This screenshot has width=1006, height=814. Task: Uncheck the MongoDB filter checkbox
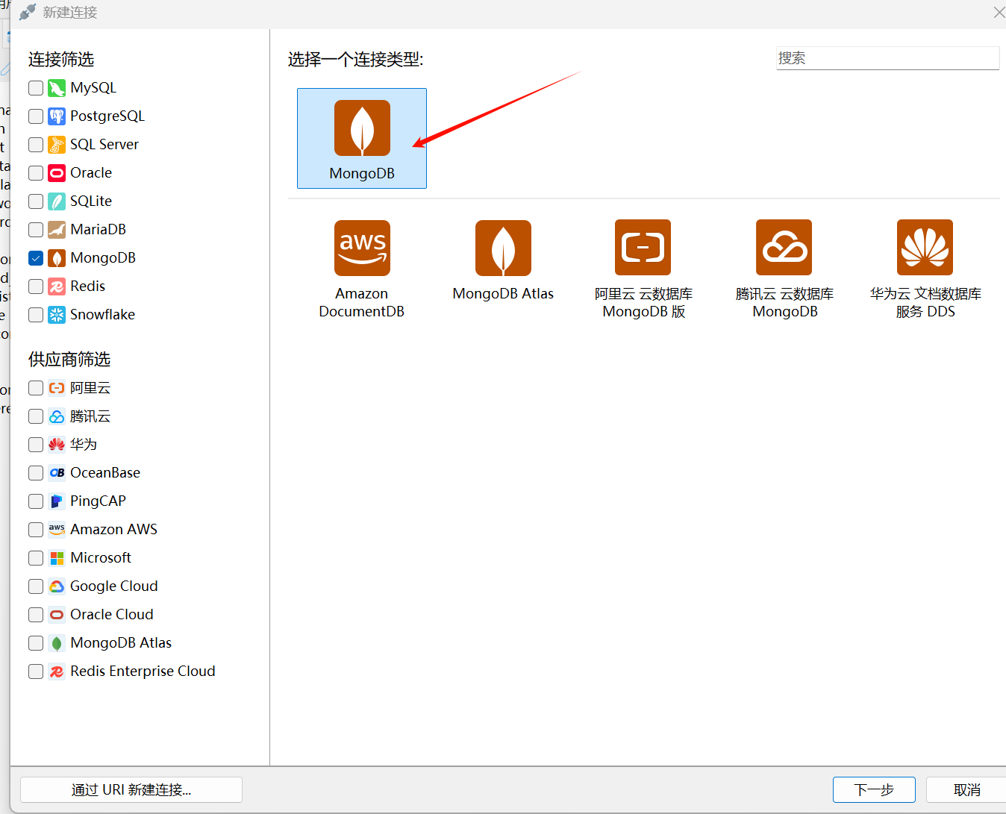(x=36, y=258)
